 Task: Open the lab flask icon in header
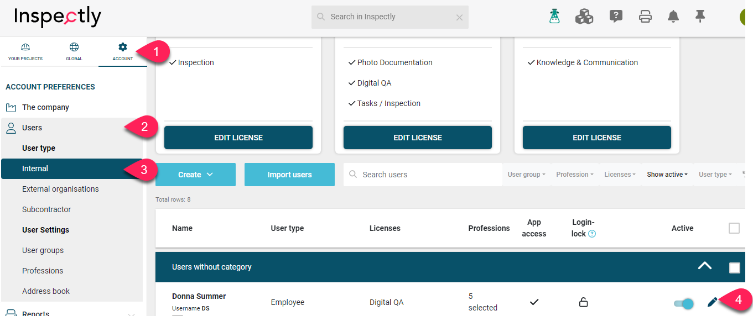point(554,17)
